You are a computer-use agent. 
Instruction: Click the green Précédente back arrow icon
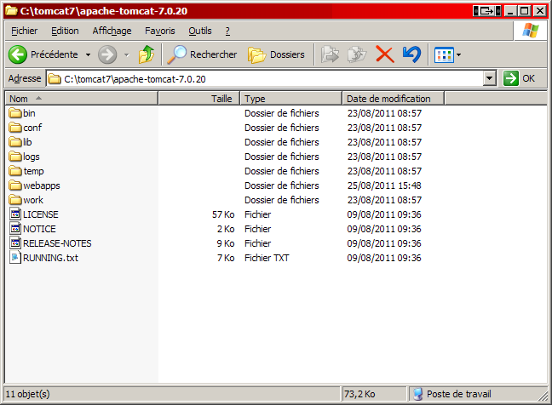[x=18, y=54]
